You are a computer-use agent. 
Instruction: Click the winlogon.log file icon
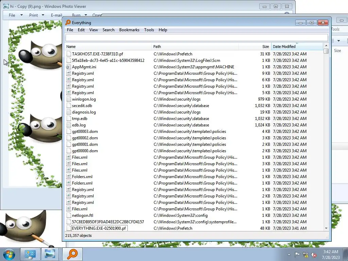pyautogui.click(x=69, y=99)
